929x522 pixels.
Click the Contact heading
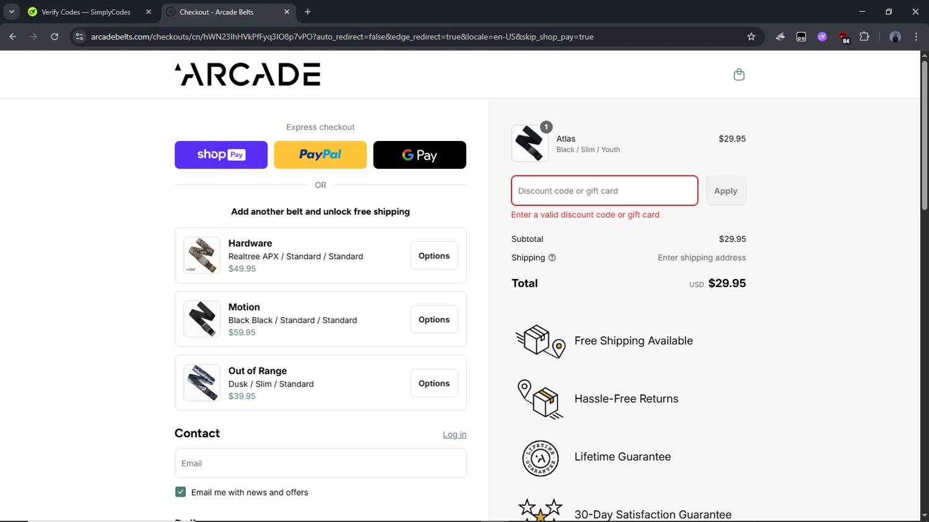coord(197,434)
